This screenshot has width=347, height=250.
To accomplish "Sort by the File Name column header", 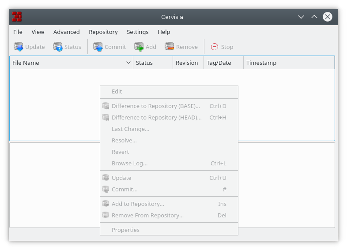I will tap(71, 63).
